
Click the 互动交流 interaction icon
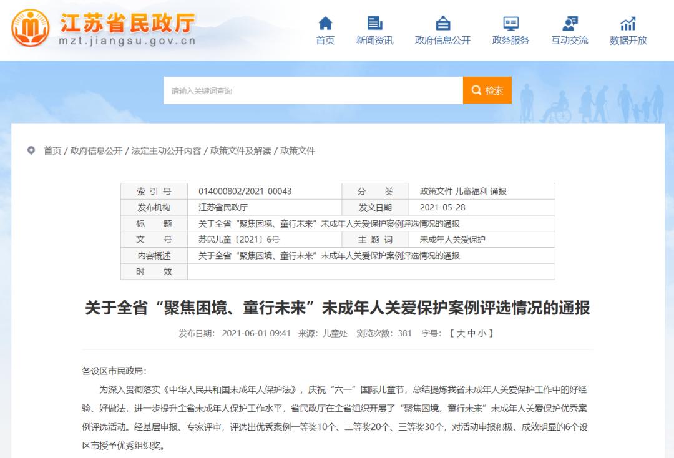coord(569,24)
